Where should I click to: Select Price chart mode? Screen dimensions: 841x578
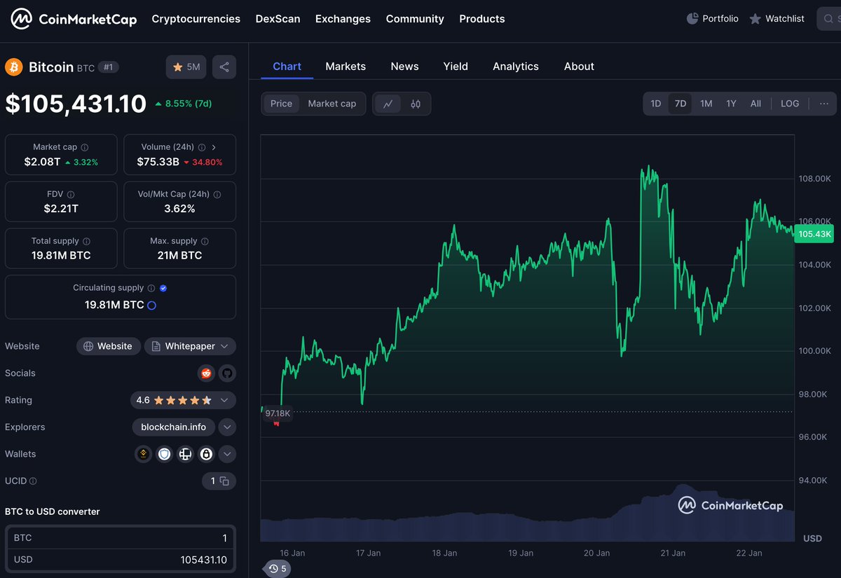281,104
